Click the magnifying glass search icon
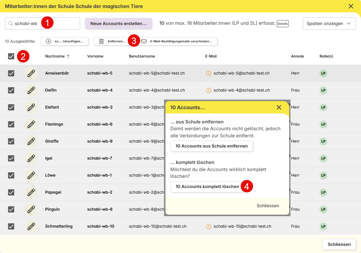Viewport: 361px width, 253px height. 11,24
